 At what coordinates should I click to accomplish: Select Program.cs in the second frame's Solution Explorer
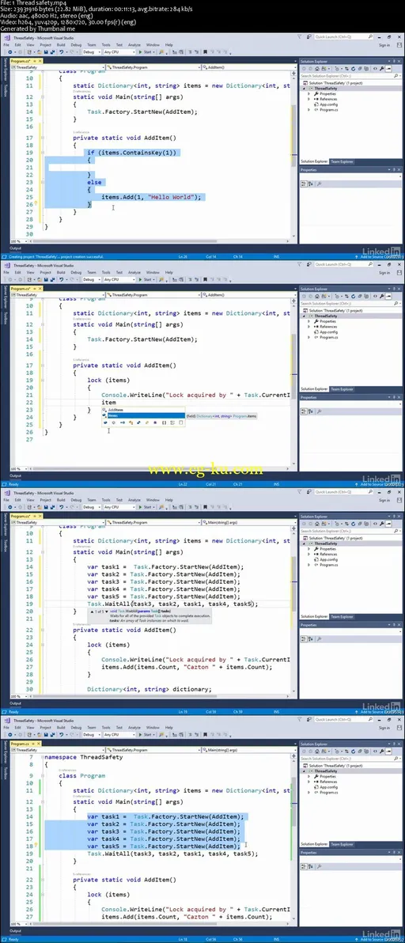point(328,337)
